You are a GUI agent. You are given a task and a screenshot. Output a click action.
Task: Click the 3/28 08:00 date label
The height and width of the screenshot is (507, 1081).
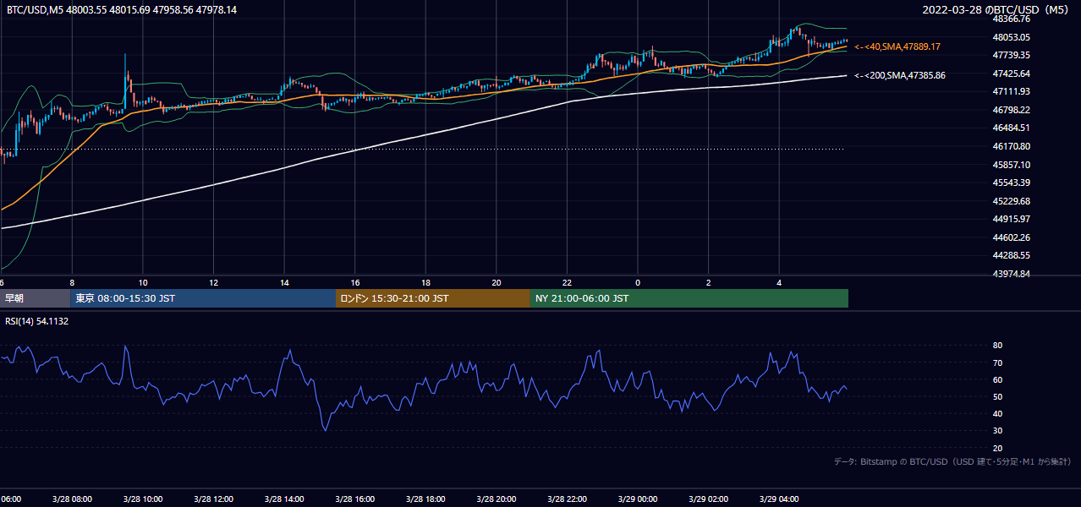(72, 499)
